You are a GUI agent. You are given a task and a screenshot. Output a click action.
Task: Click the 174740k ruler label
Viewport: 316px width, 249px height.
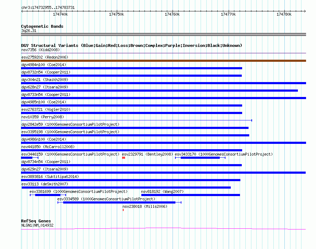pos(60,14)
